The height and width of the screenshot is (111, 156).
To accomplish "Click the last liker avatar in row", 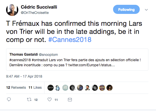I will coord(110,87).
